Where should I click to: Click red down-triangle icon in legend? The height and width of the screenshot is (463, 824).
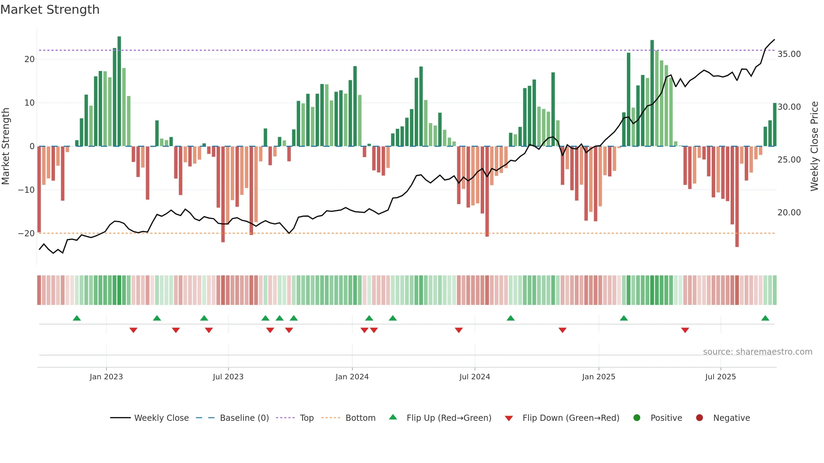[x=509, y=418]
